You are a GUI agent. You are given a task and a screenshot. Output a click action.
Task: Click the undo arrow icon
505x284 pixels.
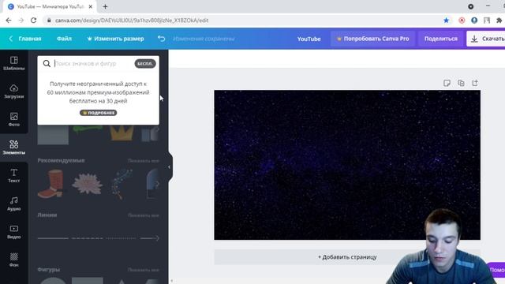(161, 39)
